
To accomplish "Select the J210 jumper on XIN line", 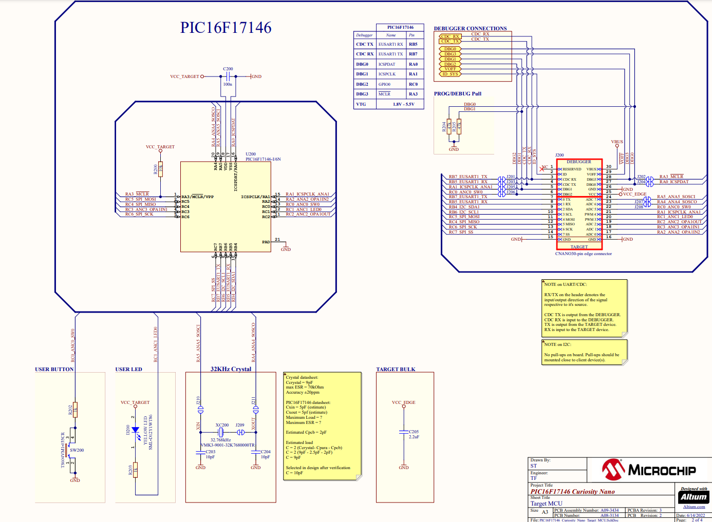I will click(200, 410).
